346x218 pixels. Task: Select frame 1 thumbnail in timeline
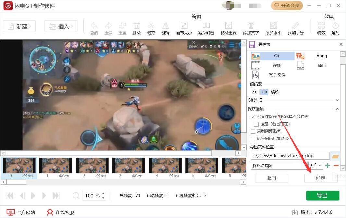click(x=56, y=165)
